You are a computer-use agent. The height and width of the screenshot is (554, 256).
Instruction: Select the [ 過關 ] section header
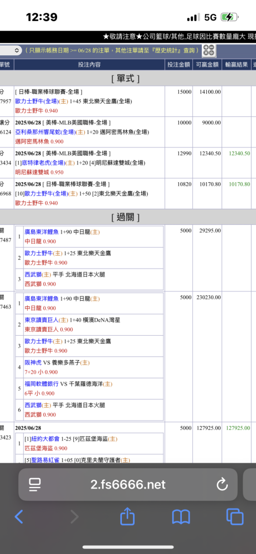coord(126,217)
